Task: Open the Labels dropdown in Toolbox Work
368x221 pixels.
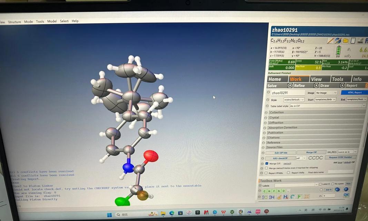Action: pos(296,185)
